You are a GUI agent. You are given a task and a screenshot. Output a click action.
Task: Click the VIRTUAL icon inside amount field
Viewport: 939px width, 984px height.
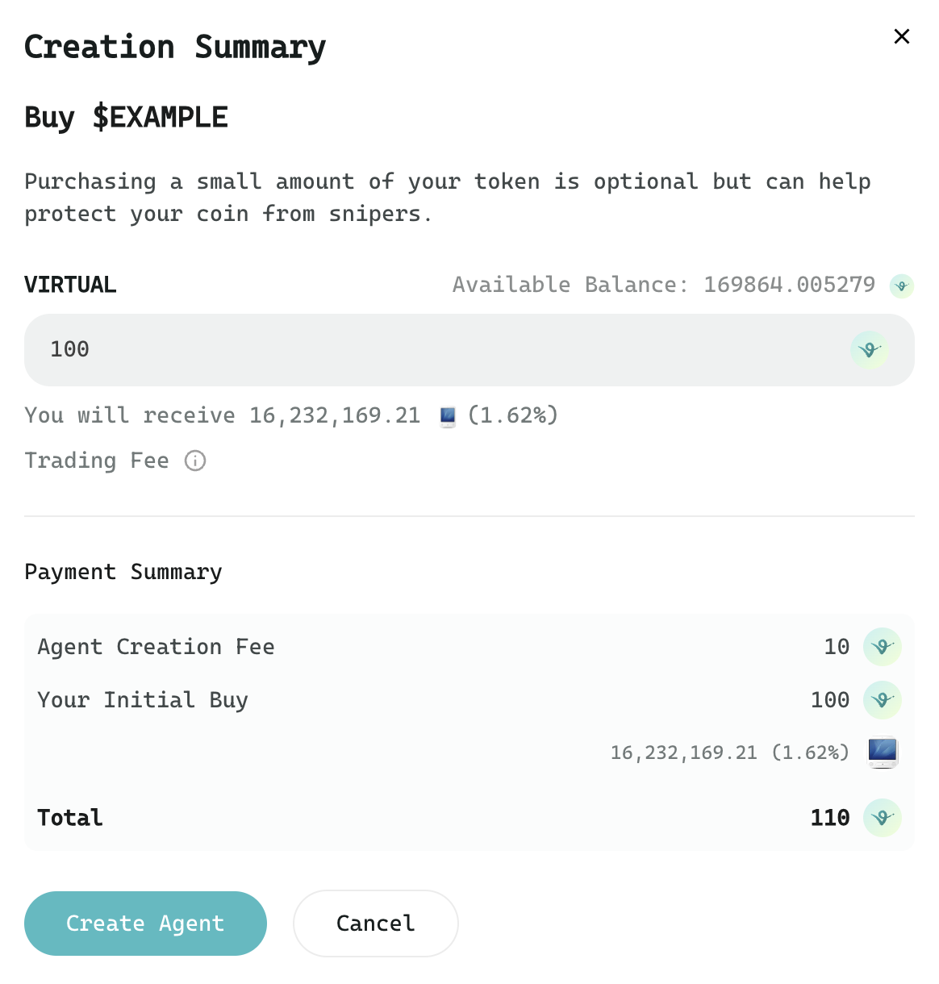point(869,350)
